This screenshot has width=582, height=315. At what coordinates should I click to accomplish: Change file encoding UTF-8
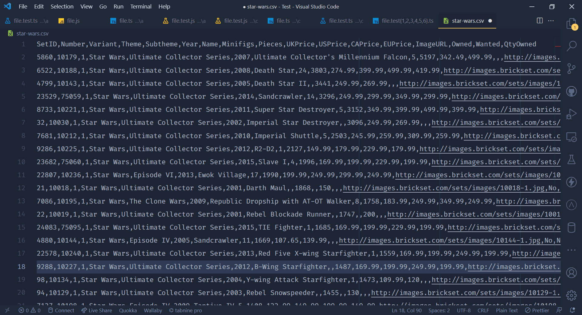tap(463, 310)
